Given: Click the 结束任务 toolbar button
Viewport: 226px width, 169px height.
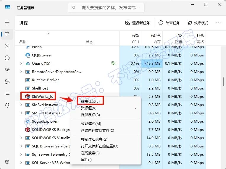Looking at the screenshot, I should coord(169,23).
